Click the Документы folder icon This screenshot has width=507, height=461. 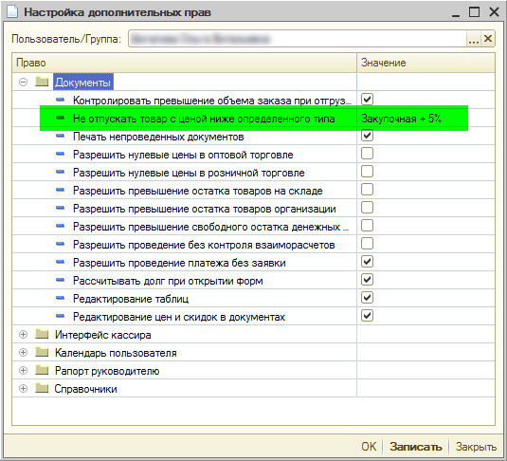click(x=42, y=82)
